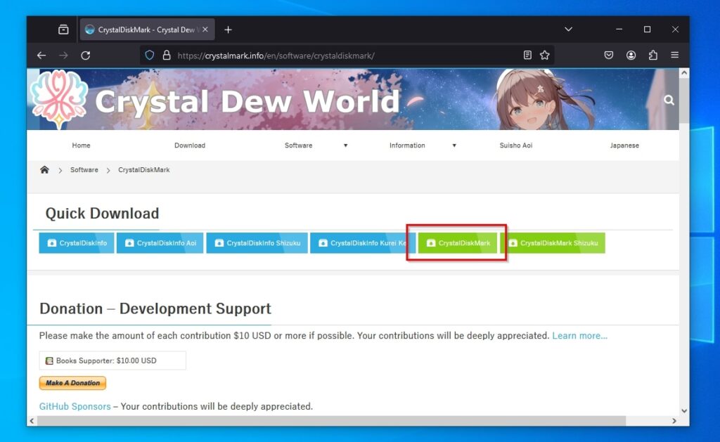The image size is (720, 442).
Task: Click the site search magnifier icon
Action: coord(669,100)
